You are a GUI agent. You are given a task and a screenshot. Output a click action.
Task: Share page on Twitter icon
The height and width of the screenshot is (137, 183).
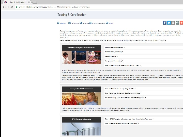point(169,23)
